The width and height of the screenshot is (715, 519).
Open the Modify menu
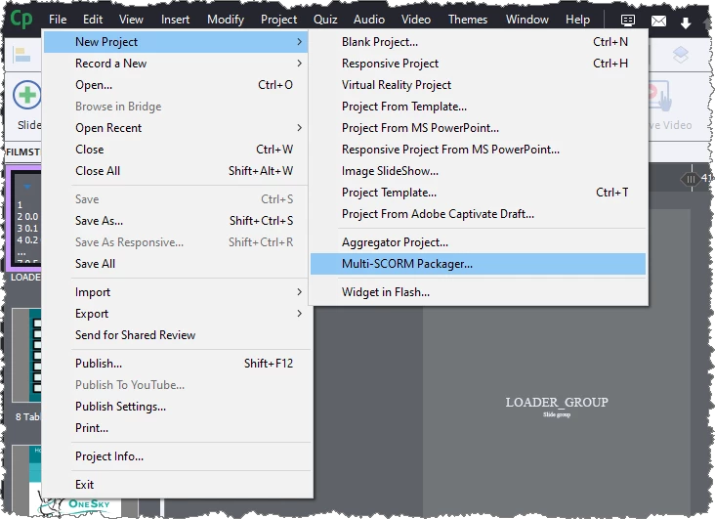226,20
